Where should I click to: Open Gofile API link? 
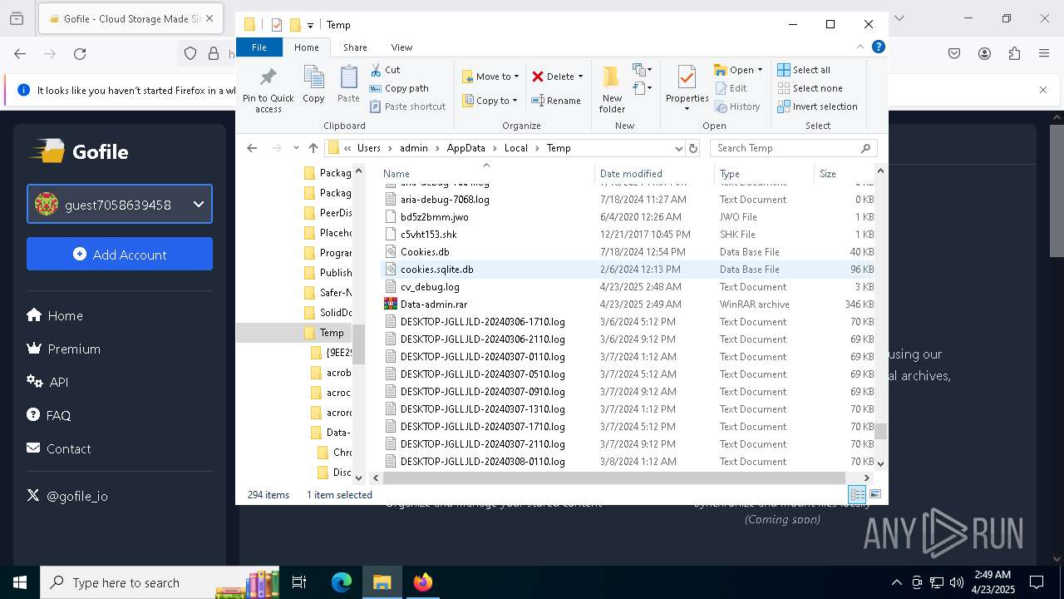click(47, 382)
